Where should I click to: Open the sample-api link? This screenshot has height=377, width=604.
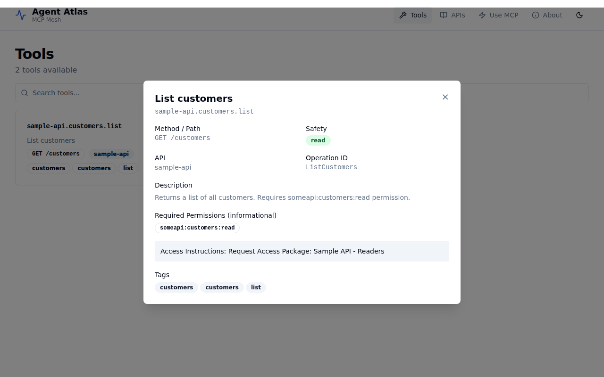pyautogui.click(x=173, y=167)
